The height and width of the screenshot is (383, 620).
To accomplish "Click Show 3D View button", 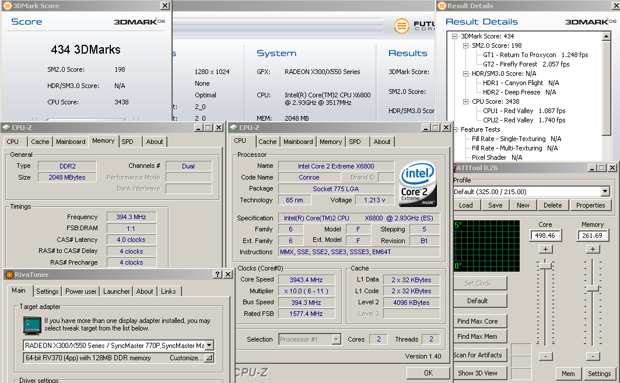I will pos(479,373).
